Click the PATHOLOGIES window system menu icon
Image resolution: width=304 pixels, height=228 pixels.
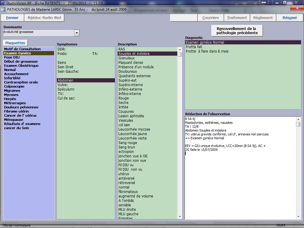click(x=3, y=9)
